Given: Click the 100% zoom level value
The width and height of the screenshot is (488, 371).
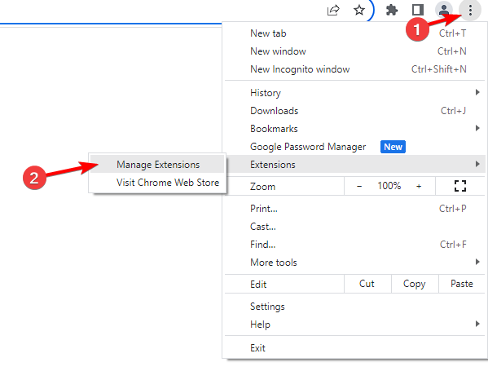Looking at the screenshot, I should click(389, 186).
